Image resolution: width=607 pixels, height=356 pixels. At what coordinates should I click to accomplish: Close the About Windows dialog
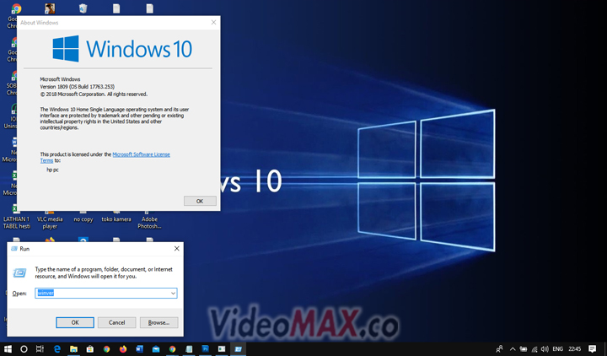pos(213,23)
